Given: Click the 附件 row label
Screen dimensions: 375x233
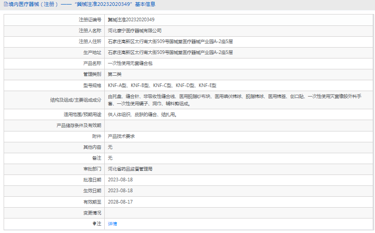Looking at the screenshot, I should pyautogui.click(x=97, y=136).
